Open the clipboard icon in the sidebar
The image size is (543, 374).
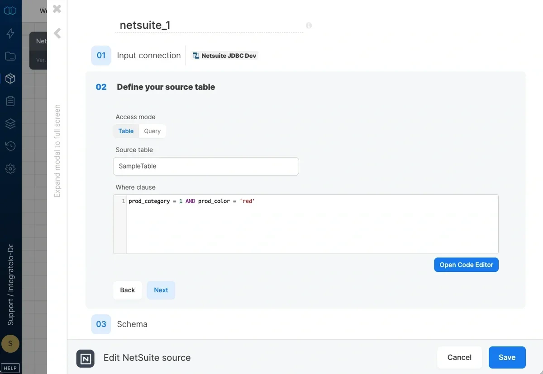pos(10,101)
